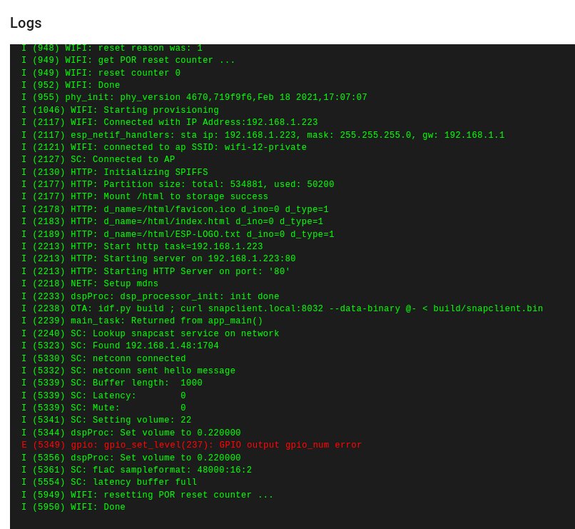This screenshot has height=529, width=575.
Task: Select the log line with SSID wifi-12-private
Action: [x=164, y=147]
